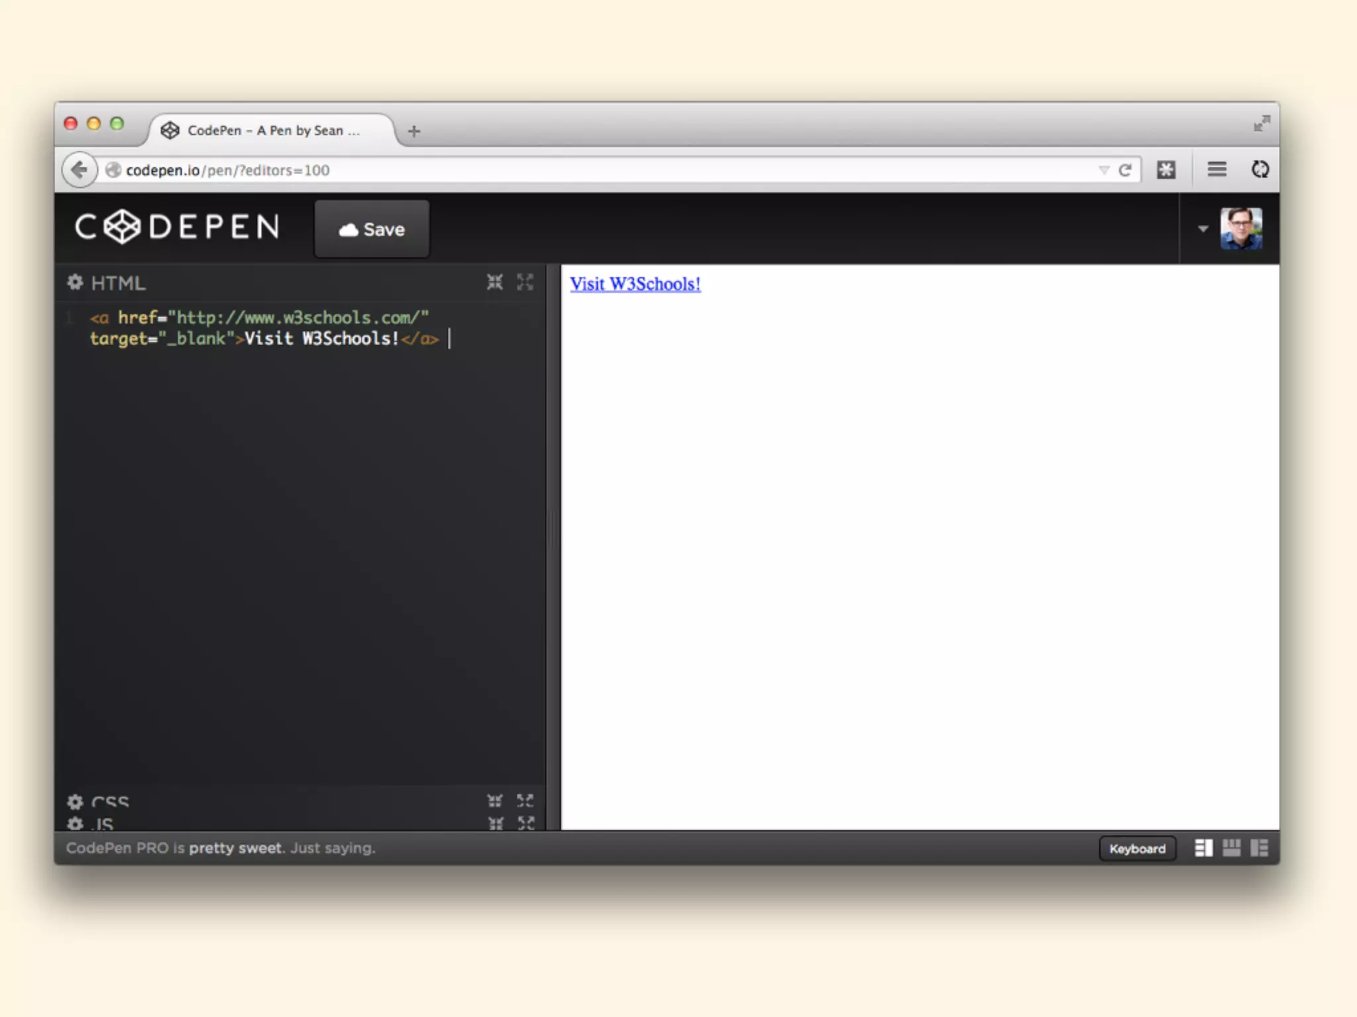Click the sync icon in browser toolbar
This screenshot has width=1357, height=1017.
point(1260,169)
